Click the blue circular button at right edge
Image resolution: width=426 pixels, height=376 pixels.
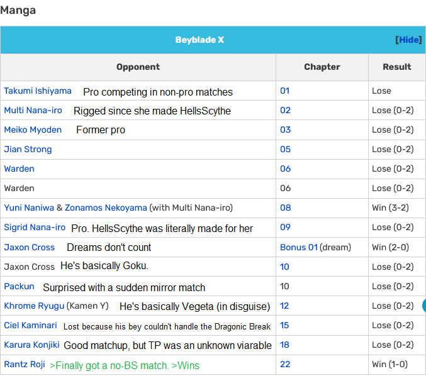(x=423, y=306)
